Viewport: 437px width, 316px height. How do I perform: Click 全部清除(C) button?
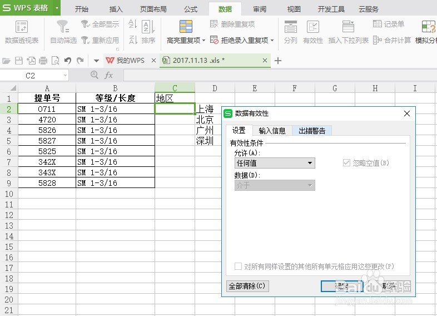point(247,286)
